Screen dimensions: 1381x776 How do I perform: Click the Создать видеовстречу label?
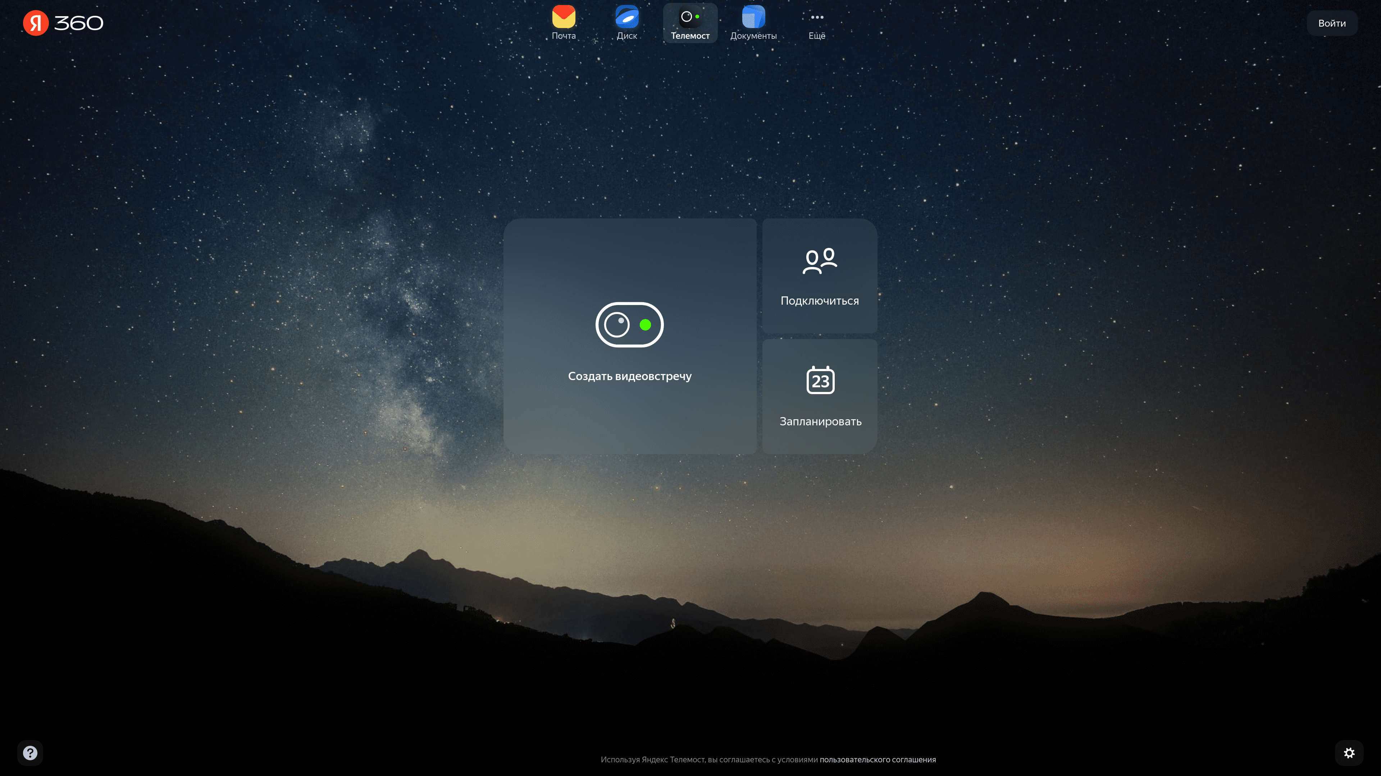[x=629, y=376]
